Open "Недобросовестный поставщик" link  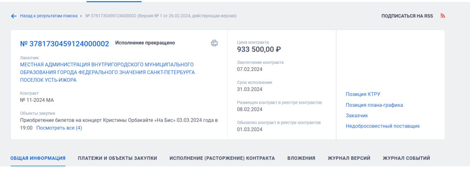point(383,126)
